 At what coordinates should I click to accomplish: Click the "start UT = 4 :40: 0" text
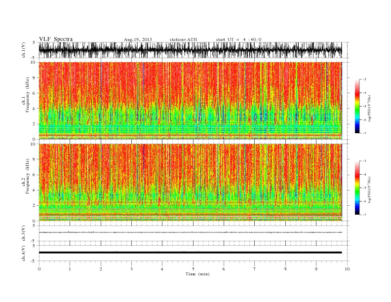point(238,39)
